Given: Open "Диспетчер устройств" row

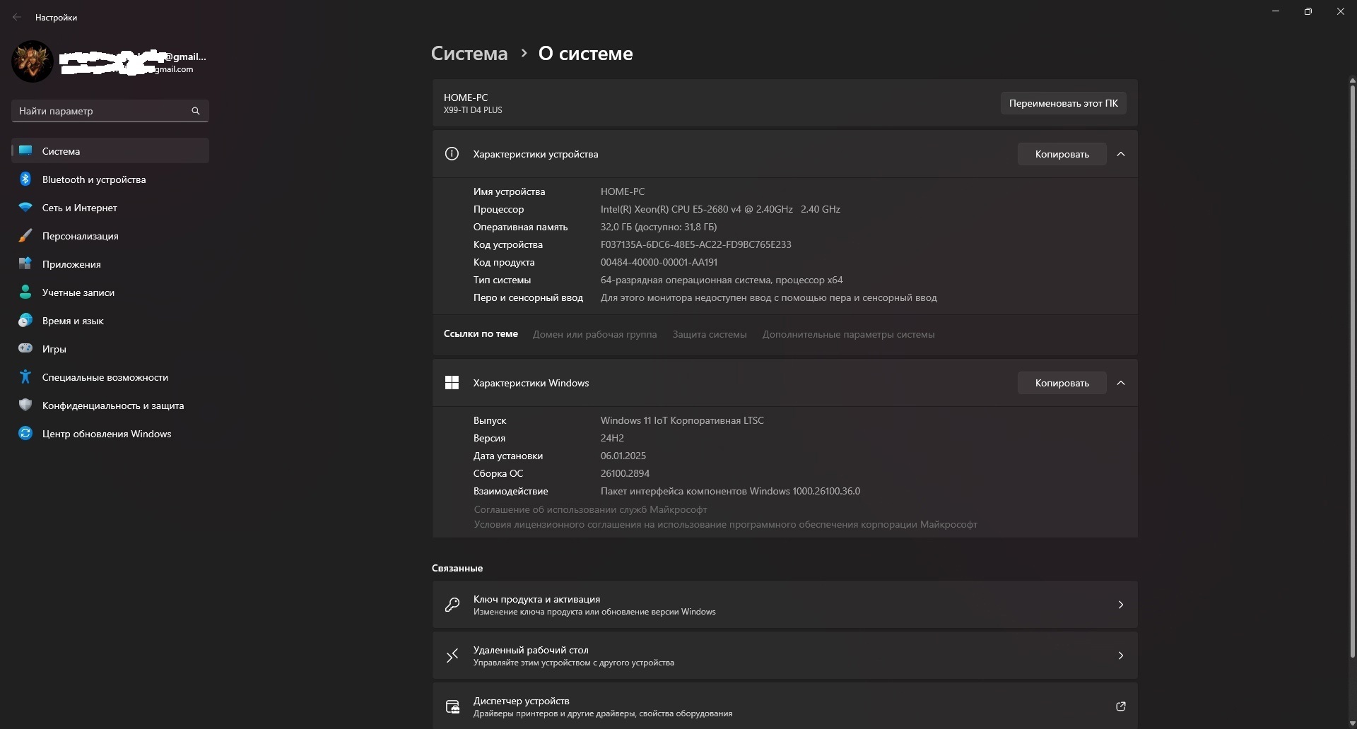Looking at the screenshot, I should [x=785, y=706].
